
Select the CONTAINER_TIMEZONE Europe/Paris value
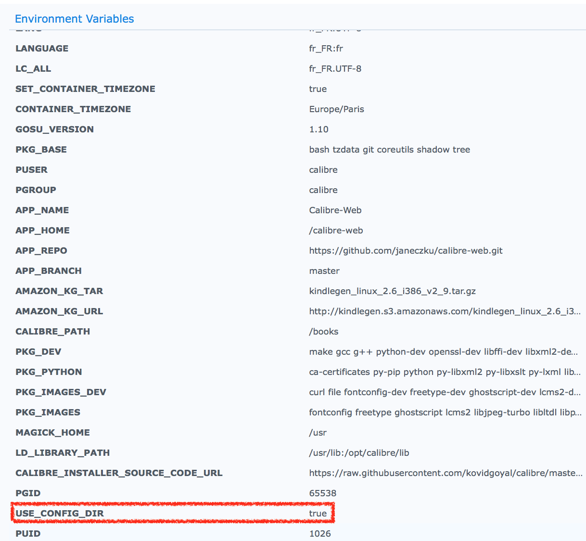click(336, 109)
